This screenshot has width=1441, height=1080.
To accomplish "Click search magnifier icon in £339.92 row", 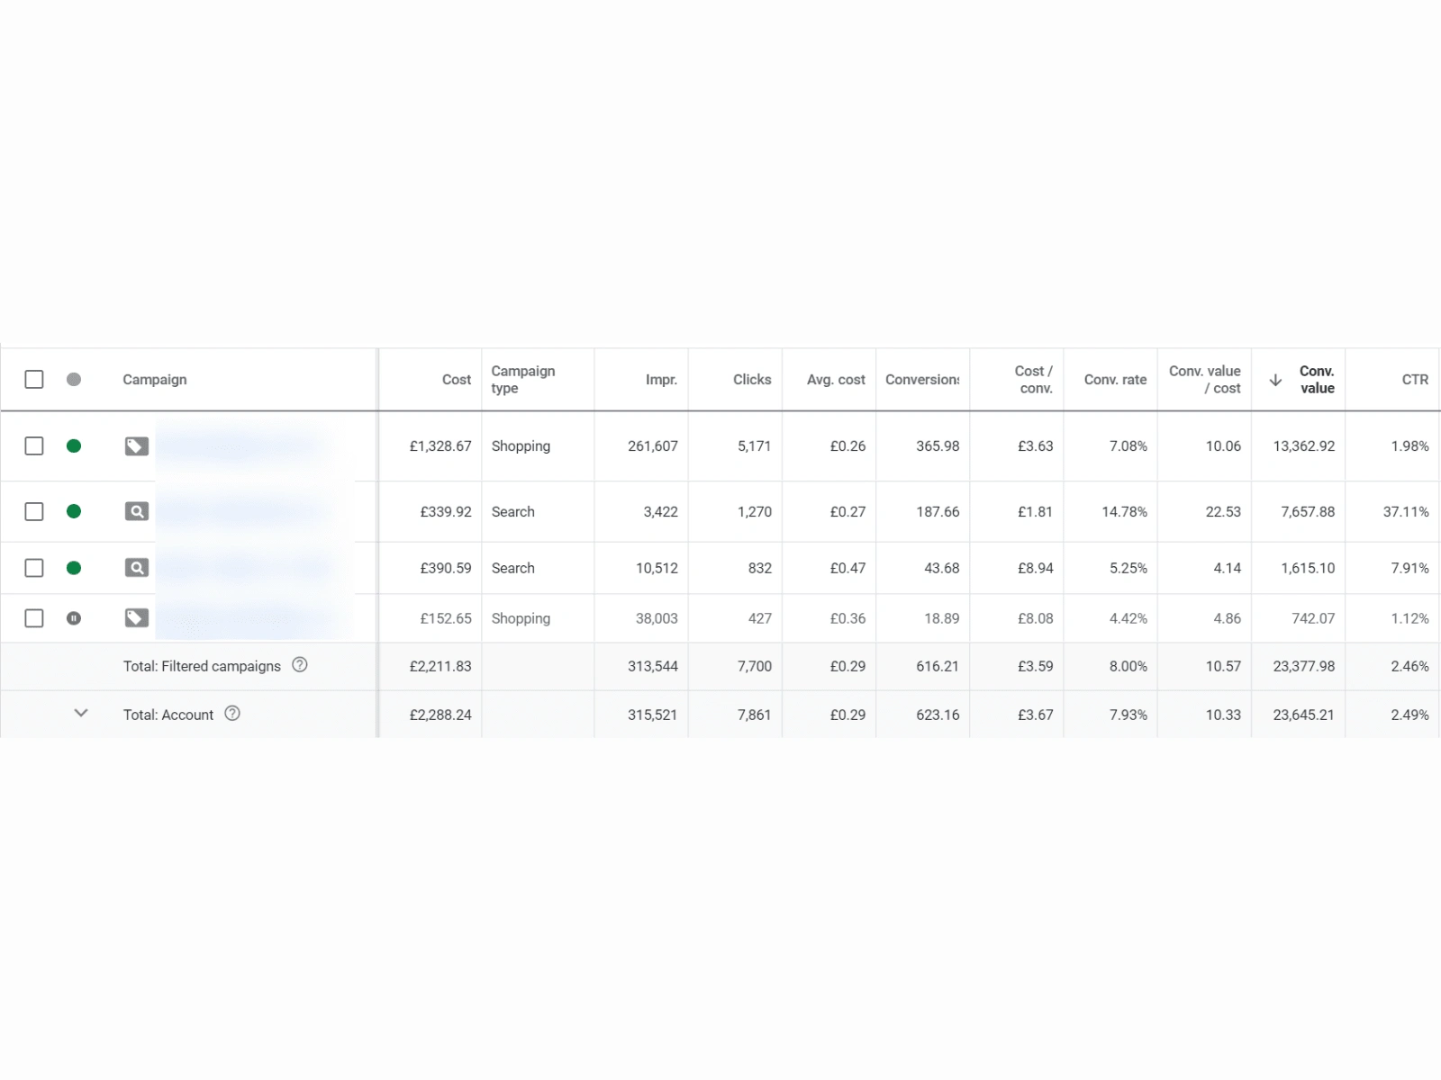I will tap(137, 511).
